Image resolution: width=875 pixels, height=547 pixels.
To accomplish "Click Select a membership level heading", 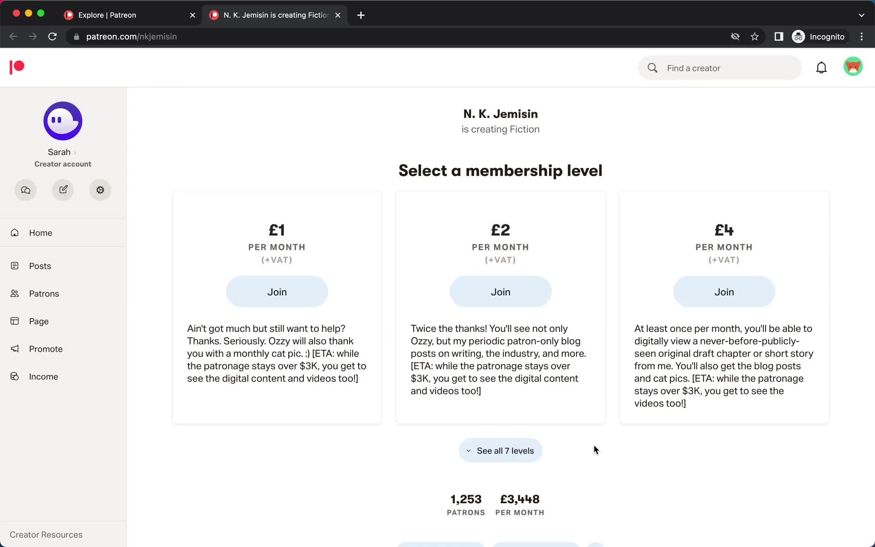I will coord(500,170).
